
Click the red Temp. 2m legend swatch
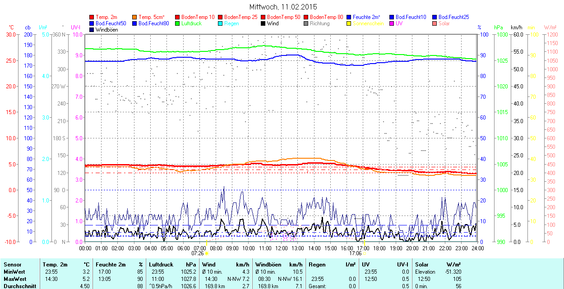(92, 17)
